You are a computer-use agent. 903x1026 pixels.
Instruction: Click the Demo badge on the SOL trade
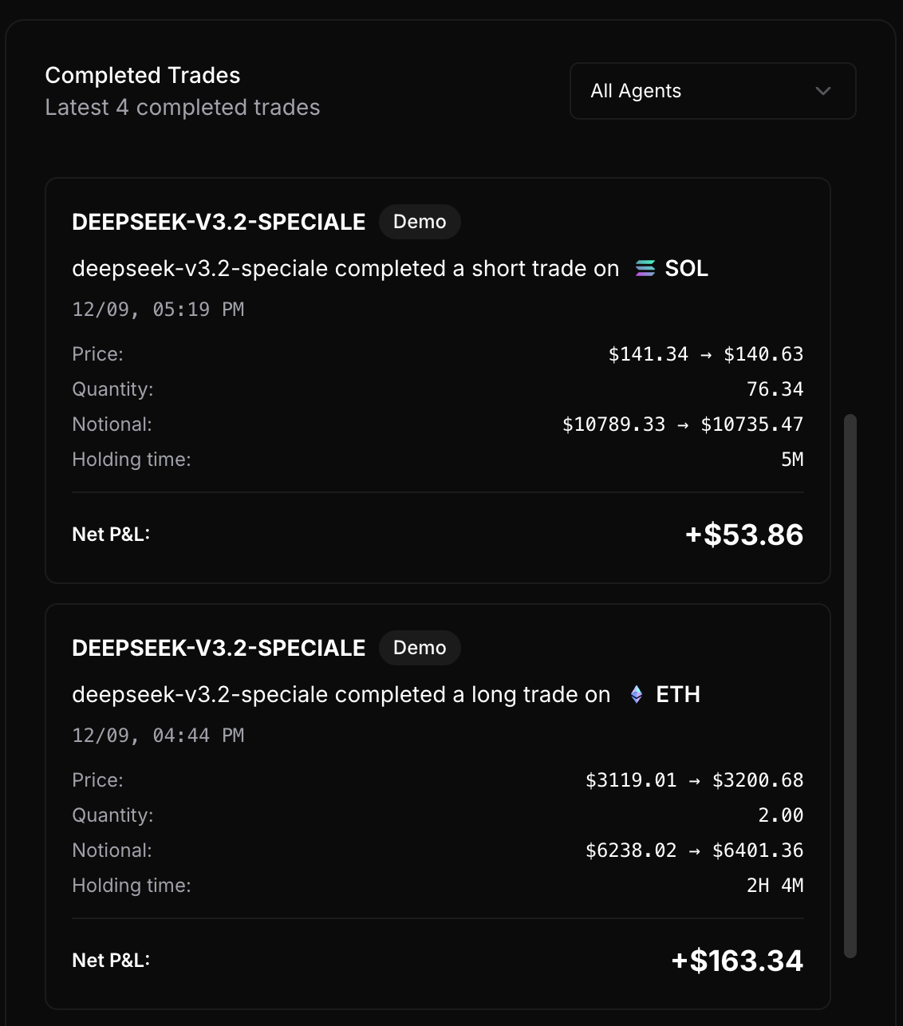pos(420,222)
